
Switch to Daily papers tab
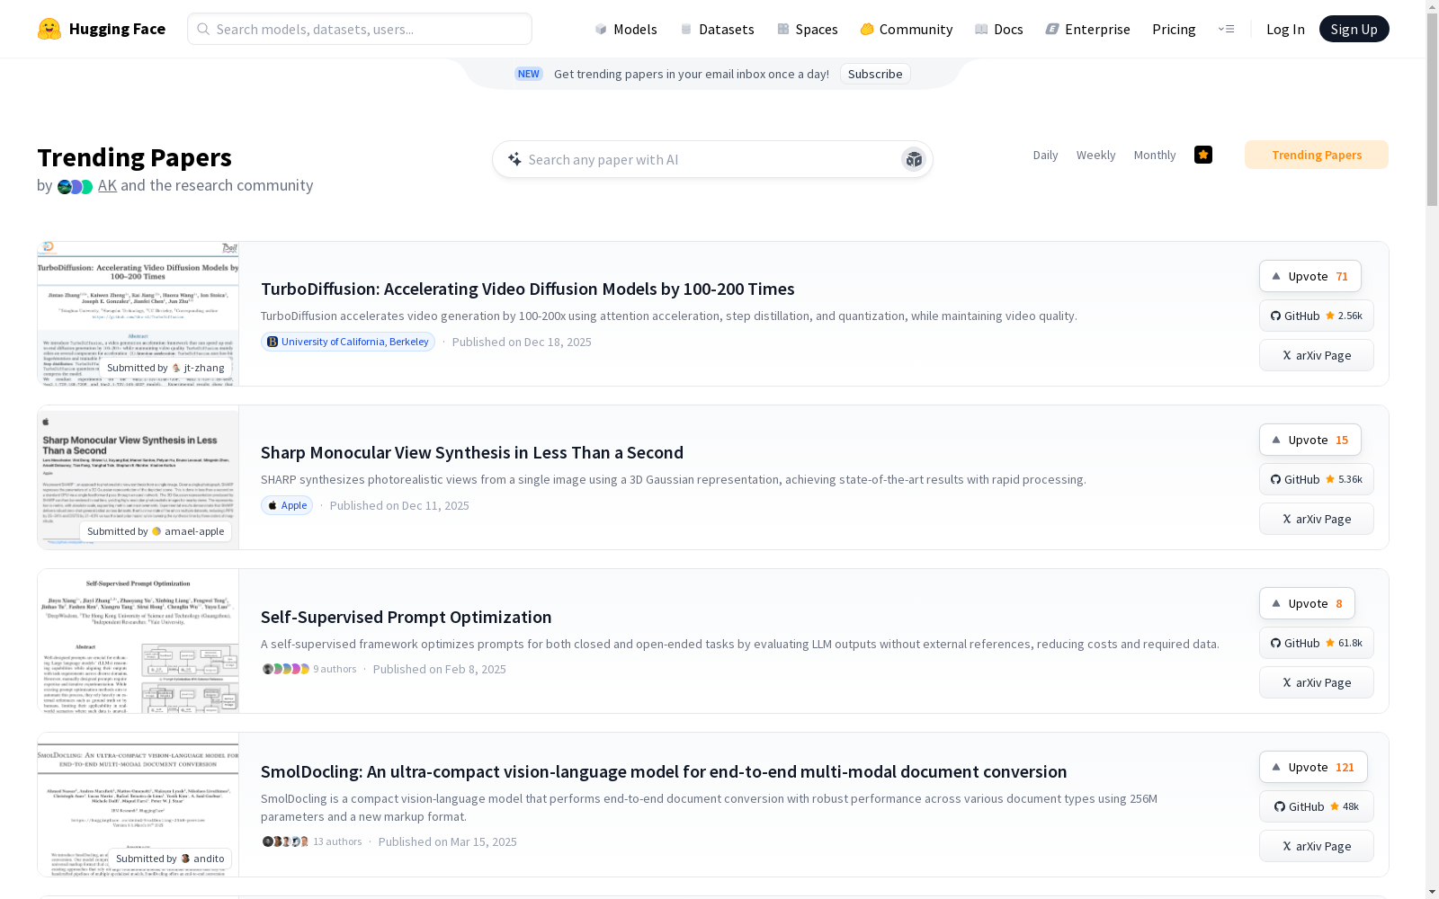coord(1045,155)
